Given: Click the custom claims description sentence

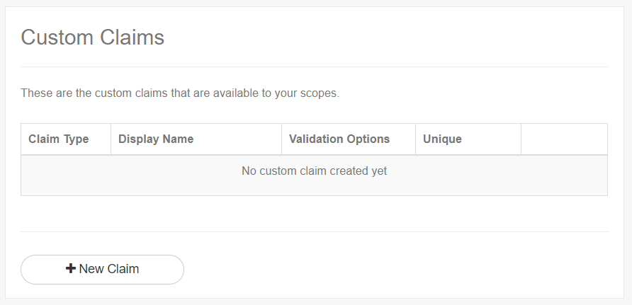Looking at the screenshot, I should [x=180, y=93].
